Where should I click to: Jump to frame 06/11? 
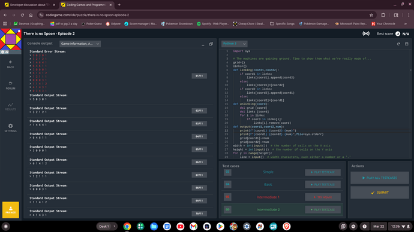pos(199,162)
